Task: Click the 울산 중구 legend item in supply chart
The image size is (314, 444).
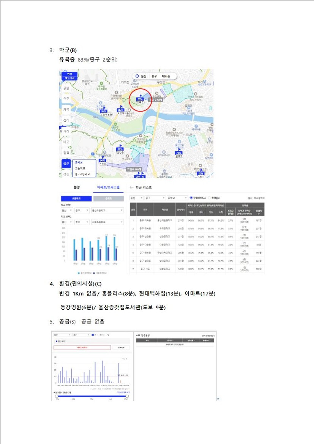Action: 61,341
